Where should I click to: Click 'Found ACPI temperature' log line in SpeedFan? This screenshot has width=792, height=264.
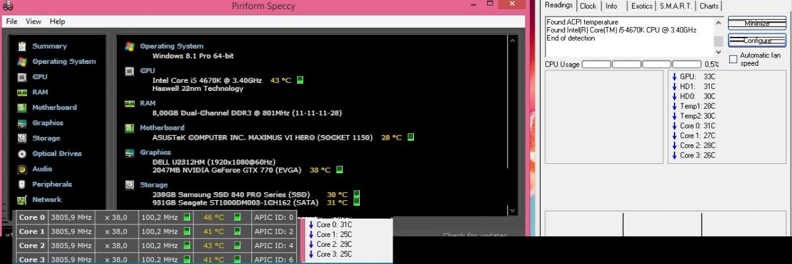[x=582, y=22]
